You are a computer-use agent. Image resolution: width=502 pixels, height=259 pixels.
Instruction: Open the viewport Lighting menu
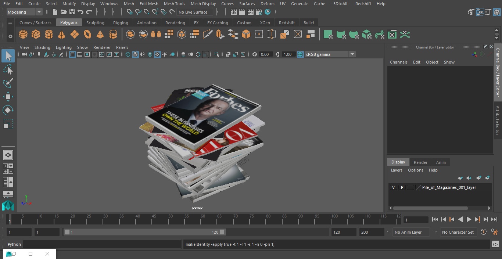pyautogui.click(x=64, y=47)
